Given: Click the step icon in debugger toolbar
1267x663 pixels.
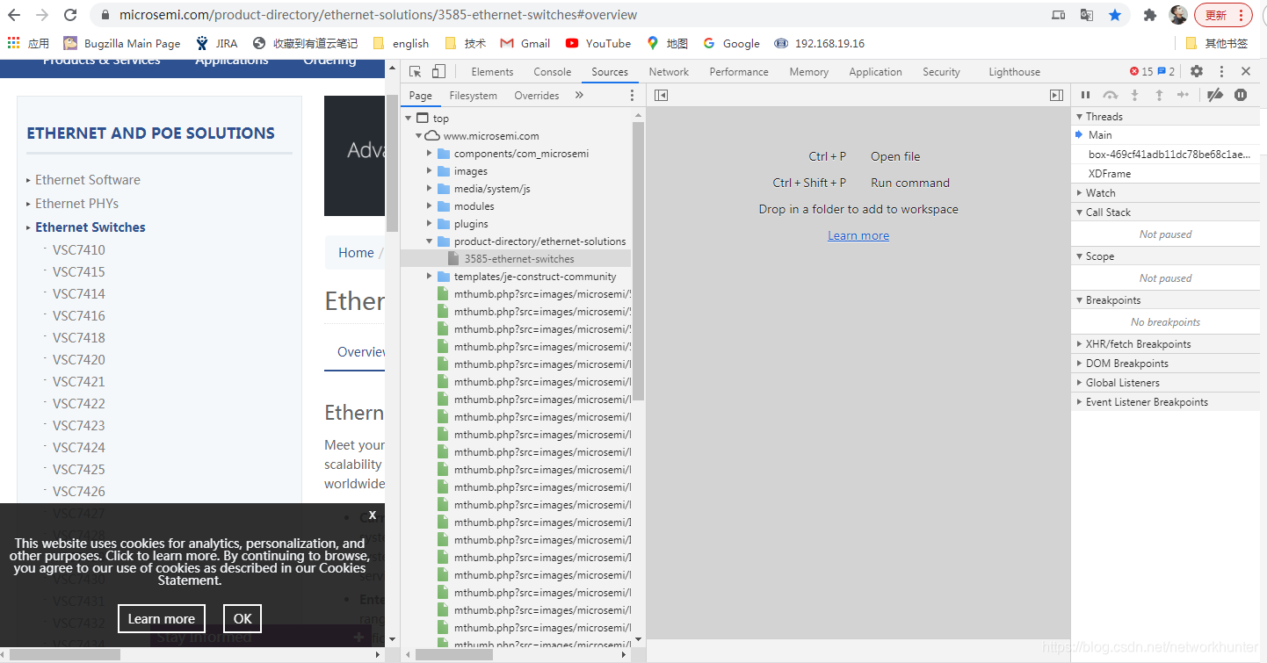Looking at the screenshot, I should point(1183,95).
